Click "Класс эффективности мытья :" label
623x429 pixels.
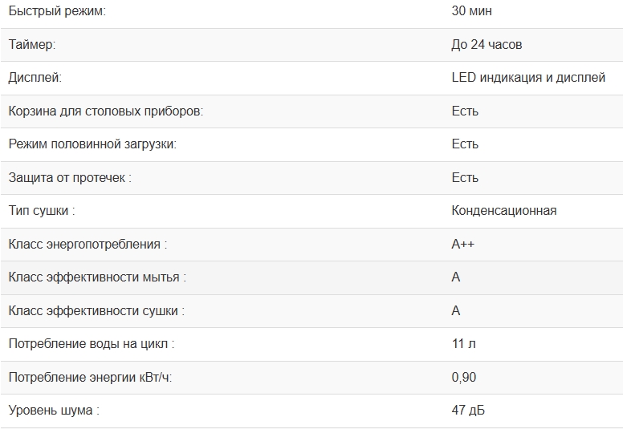tap(97, 277)
